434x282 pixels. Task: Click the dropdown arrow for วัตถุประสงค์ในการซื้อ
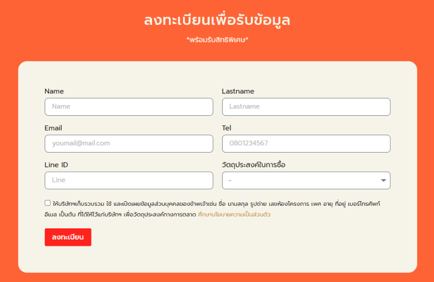(383, 180)
